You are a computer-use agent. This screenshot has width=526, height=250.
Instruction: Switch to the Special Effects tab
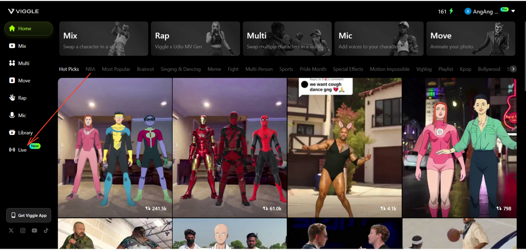[348, 69]
